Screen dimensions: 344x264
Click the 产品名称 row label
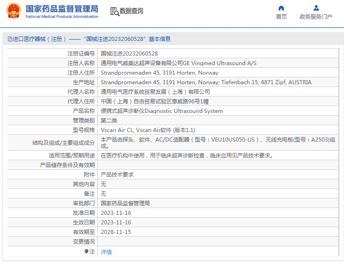tap(84, 111)
